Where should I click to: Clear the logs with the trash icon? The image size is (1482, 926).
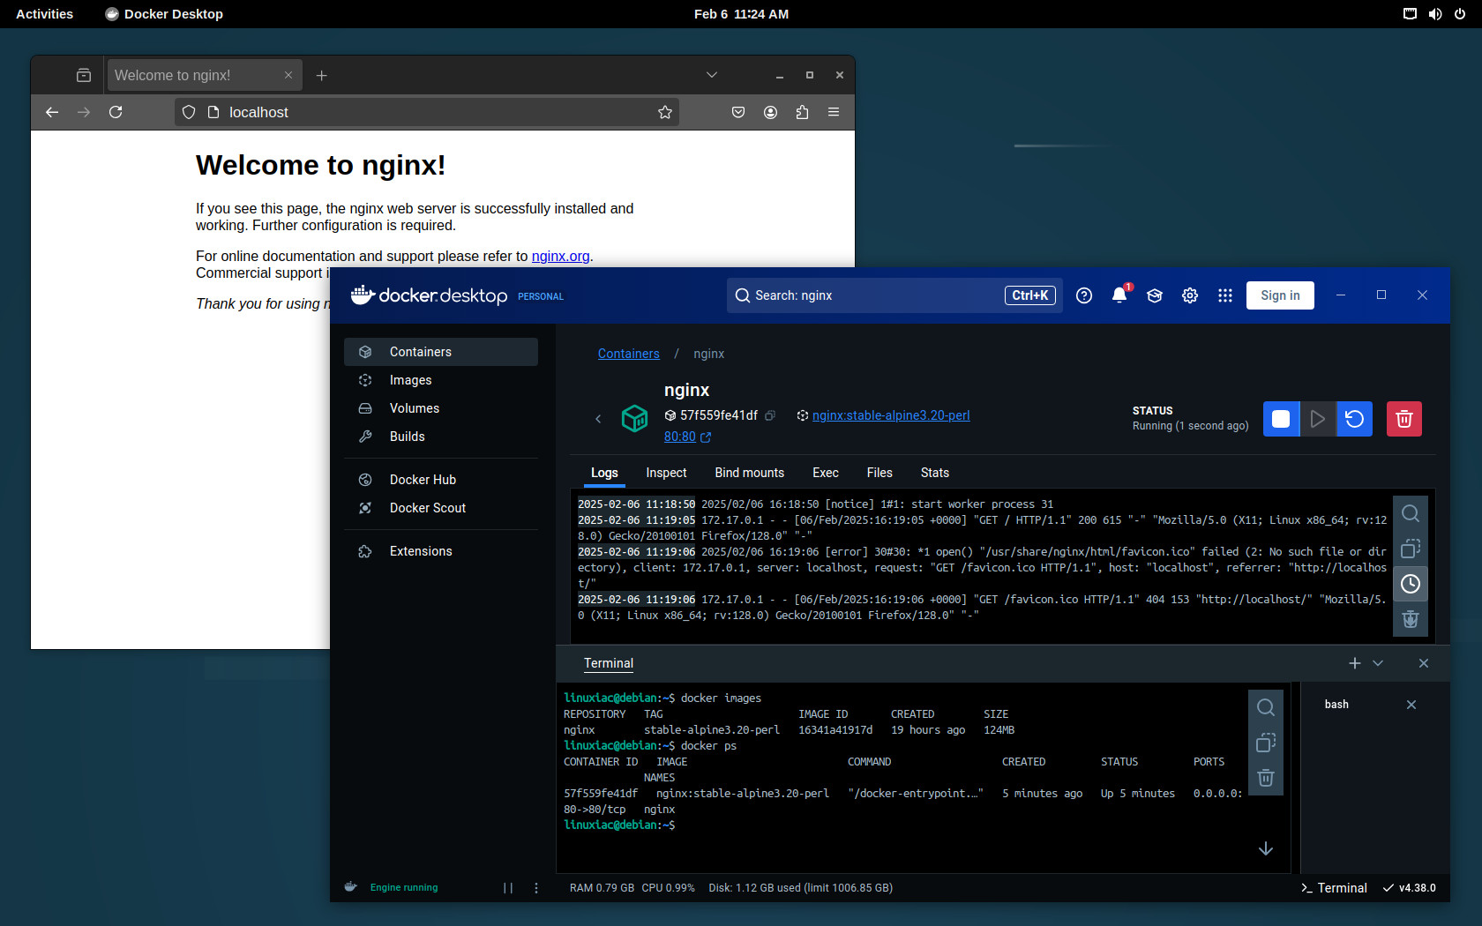1411,619
